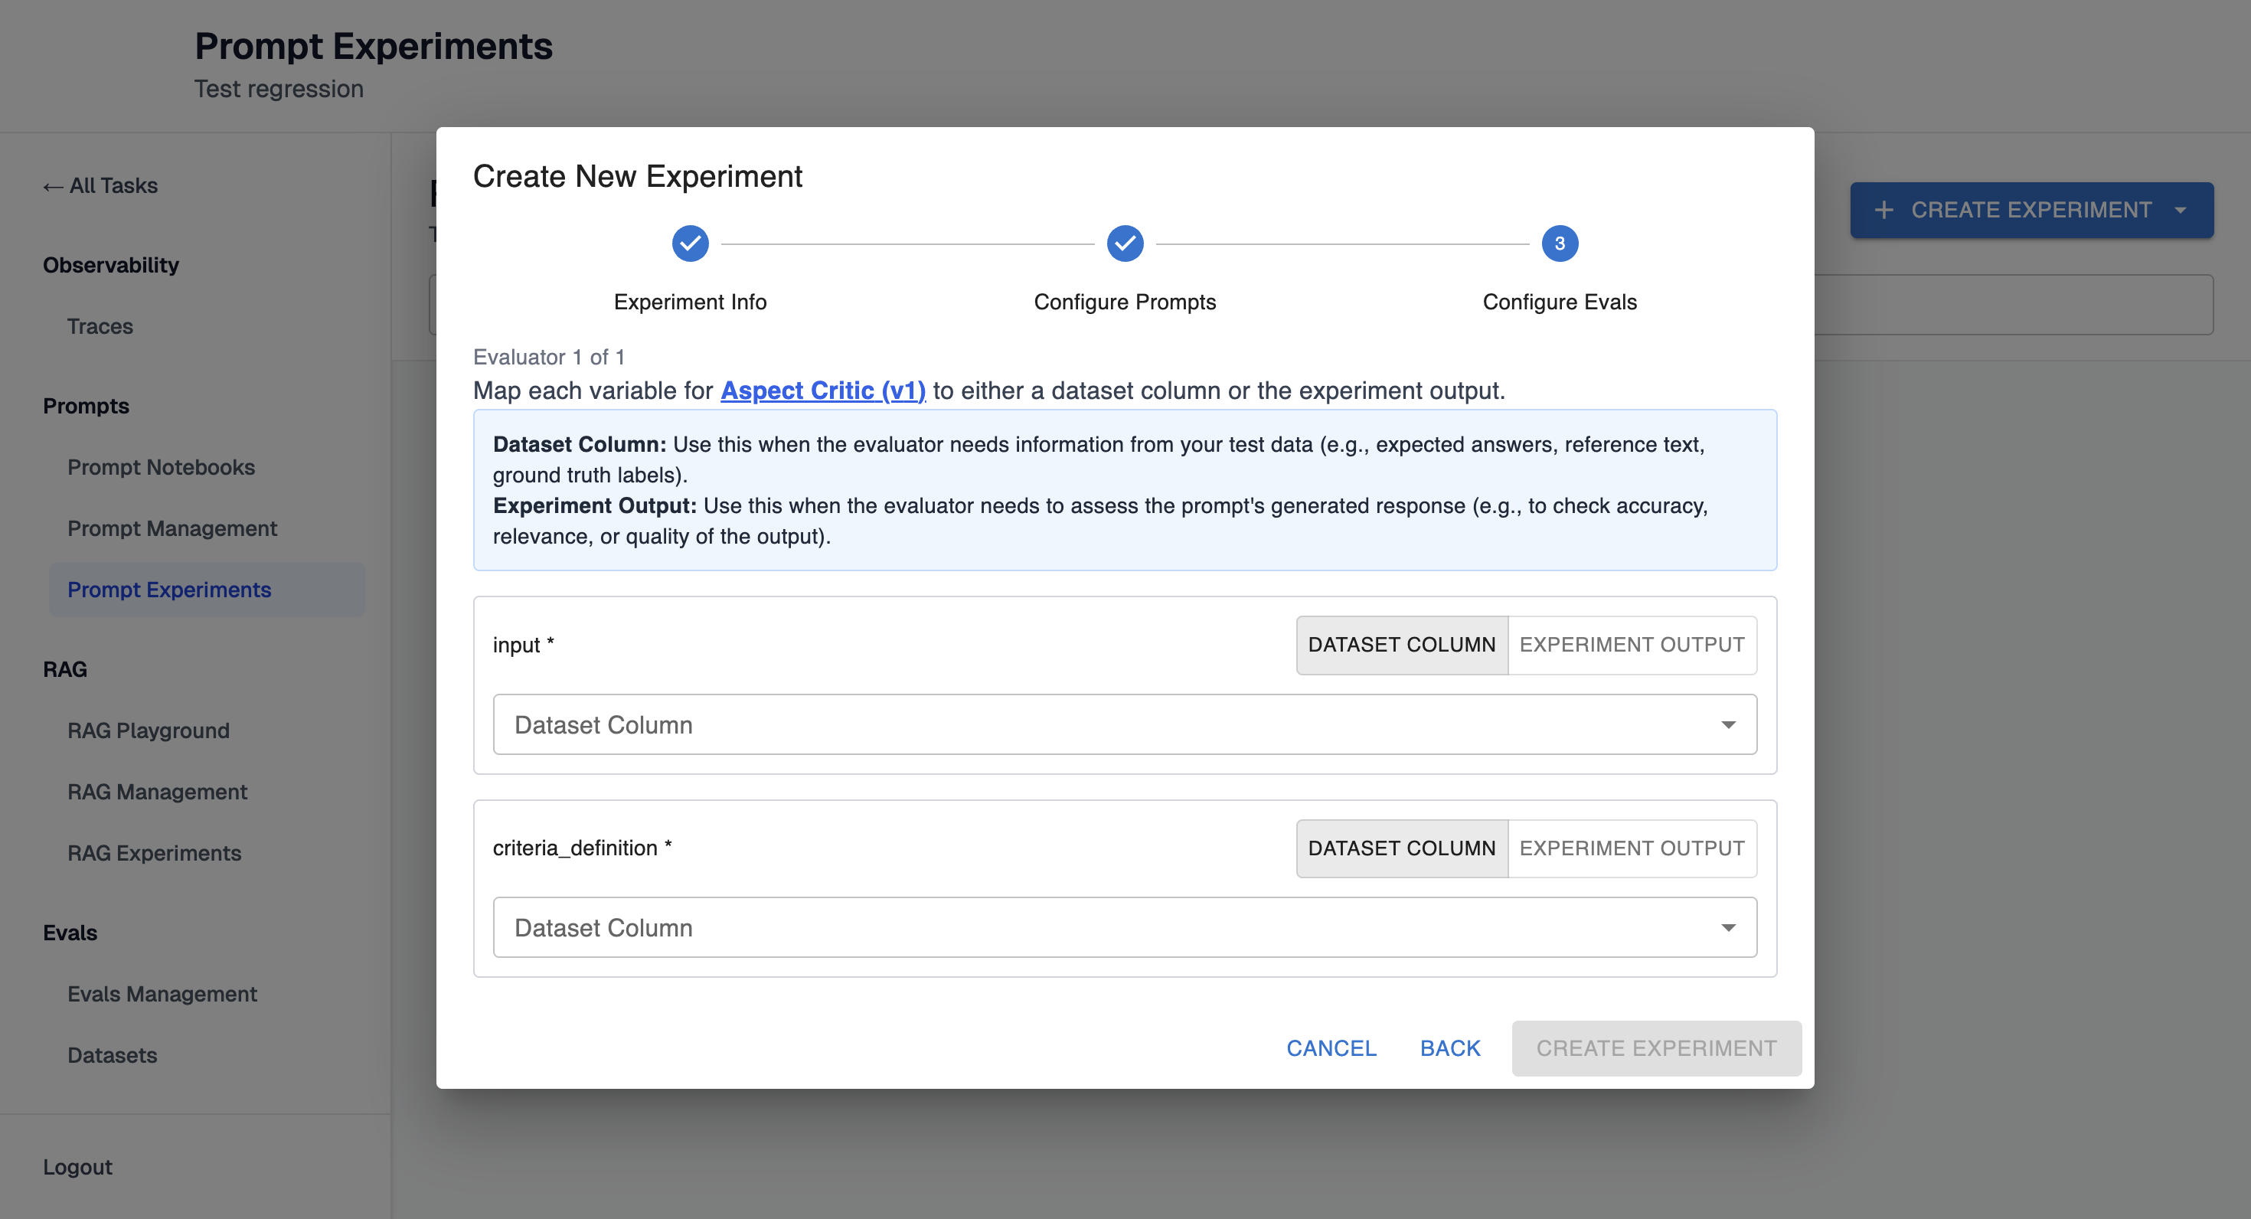The width and height of the screenshot is (2251, 1219).
Task: Open Prompt Notebooks in the sidebar
Action: [x=161, y=466]
